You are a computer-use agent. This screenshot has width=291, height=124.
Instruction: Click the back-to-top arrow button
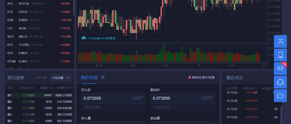(x=280, y=41)
